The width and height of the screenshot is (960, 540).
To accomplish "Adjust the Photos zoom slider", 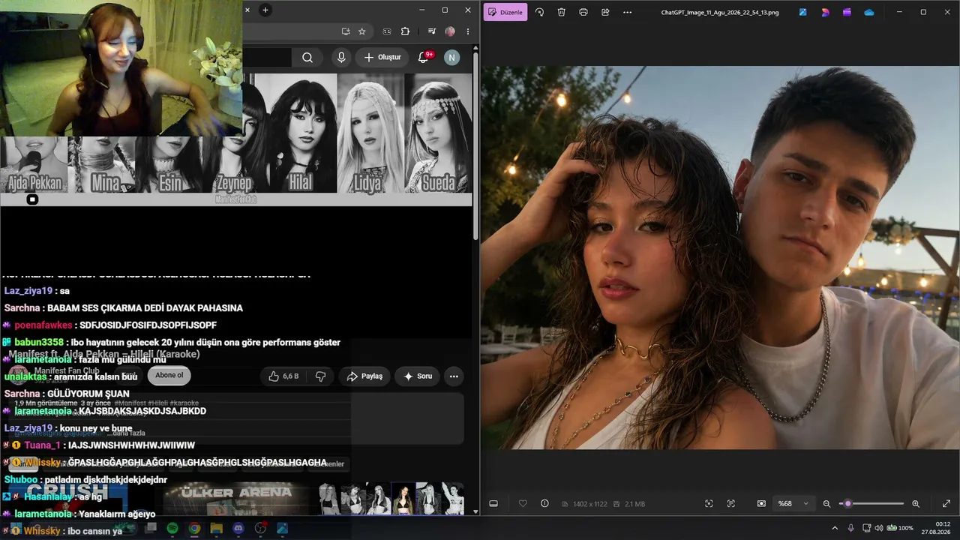I will click(871, 503).
